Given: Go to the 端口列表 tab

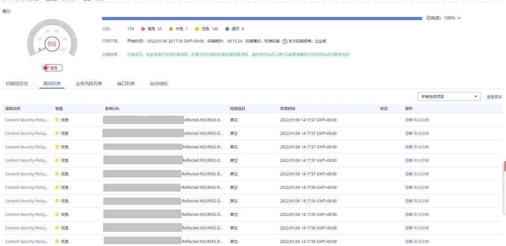Looking at the screenshot, I should [x=126, y=84].
